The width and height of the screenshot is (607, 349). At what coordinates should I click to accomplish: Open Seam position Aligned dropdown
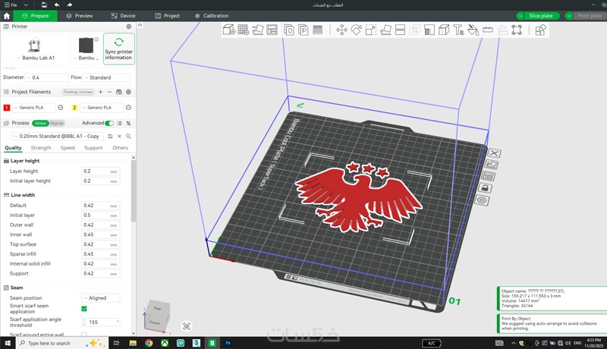point(101,298)
